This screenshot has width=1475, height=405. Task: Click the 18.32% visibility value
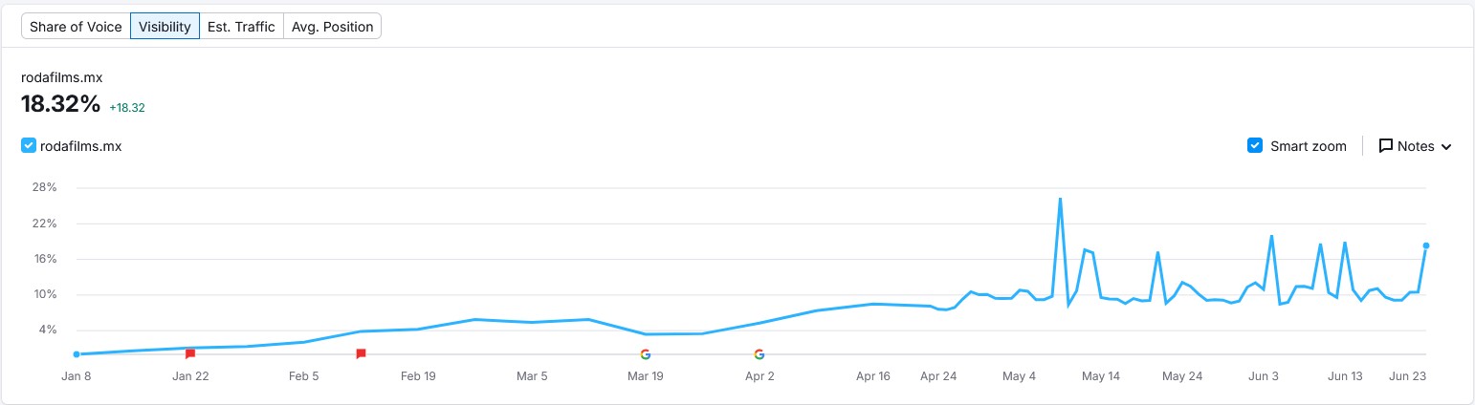click(x=60, y=105)
